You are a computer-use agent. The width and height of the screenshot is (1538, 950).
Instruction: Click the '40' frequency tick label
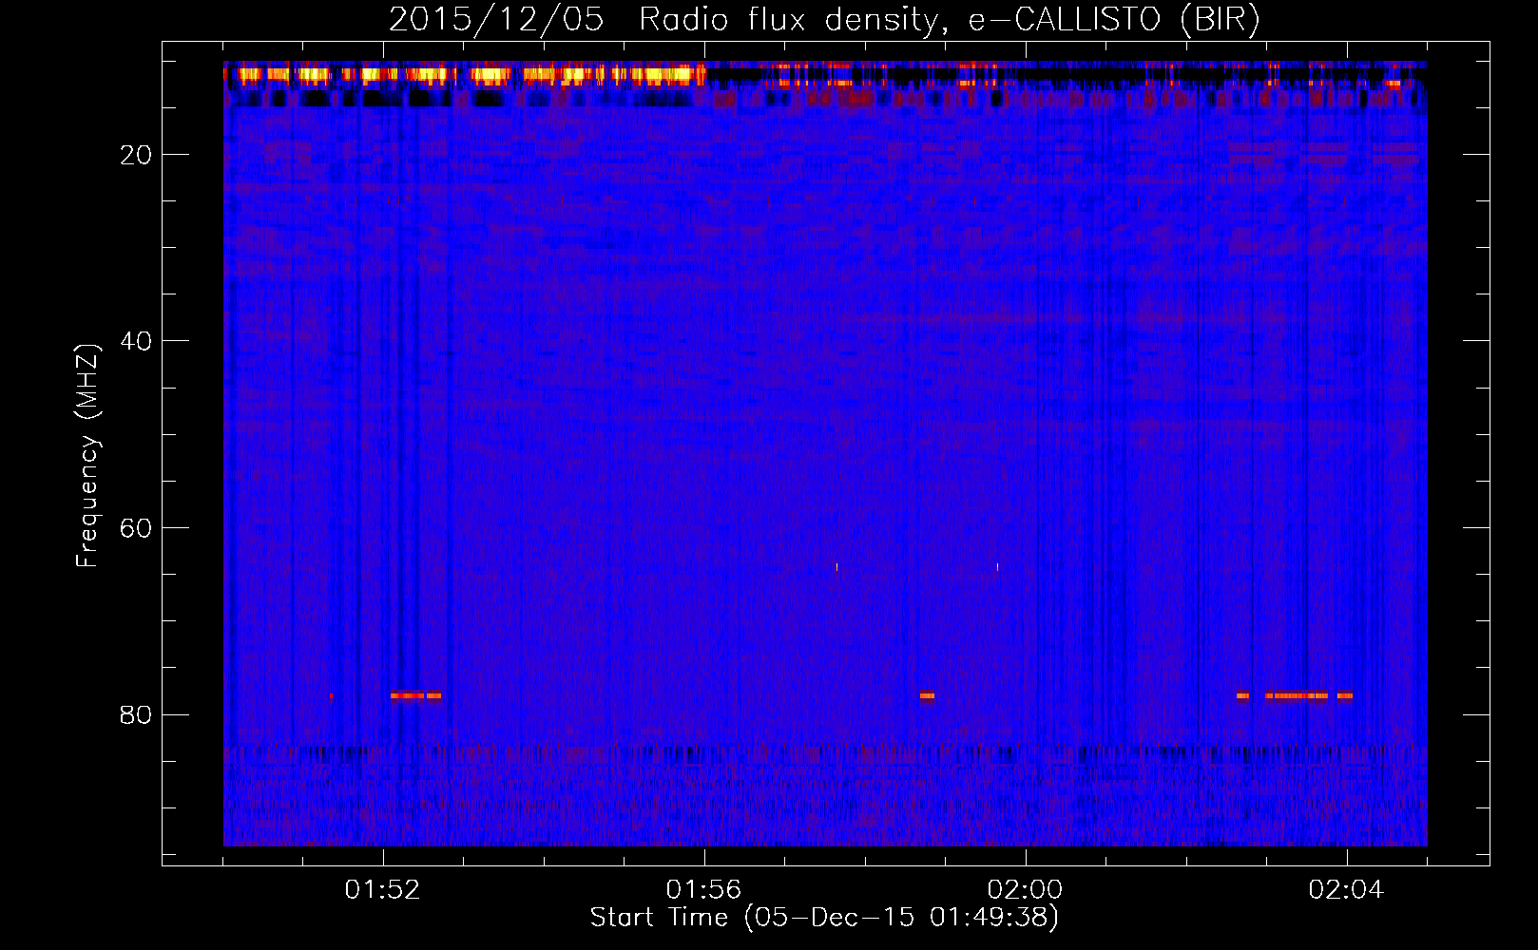point(136,341)
